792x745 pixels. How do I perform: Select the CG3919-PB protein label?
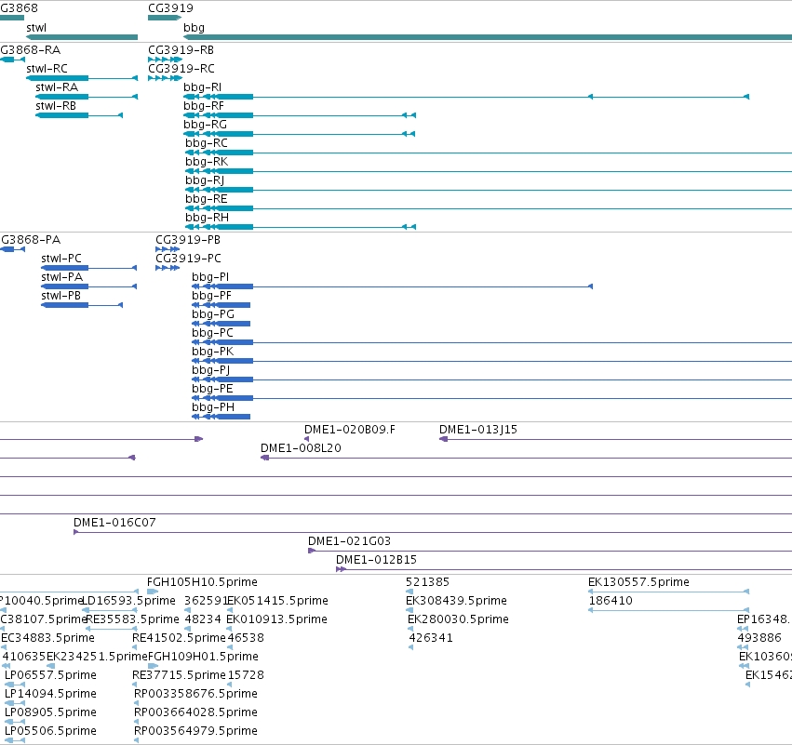click(x=188, y=240)
